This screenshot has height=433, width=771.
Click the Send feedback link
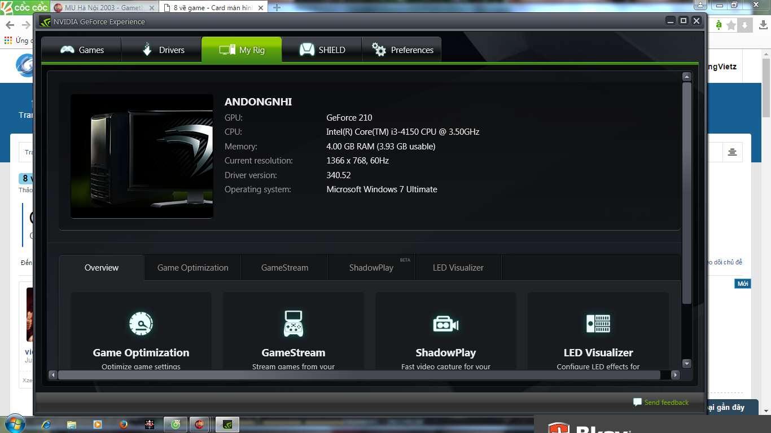coord(667,403)
